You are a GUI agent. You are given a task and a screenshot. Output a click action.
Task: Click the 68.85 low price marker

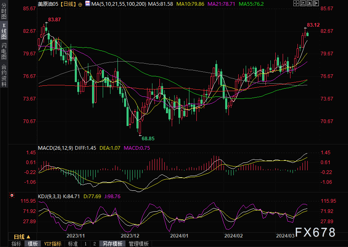tap(148, 139)
